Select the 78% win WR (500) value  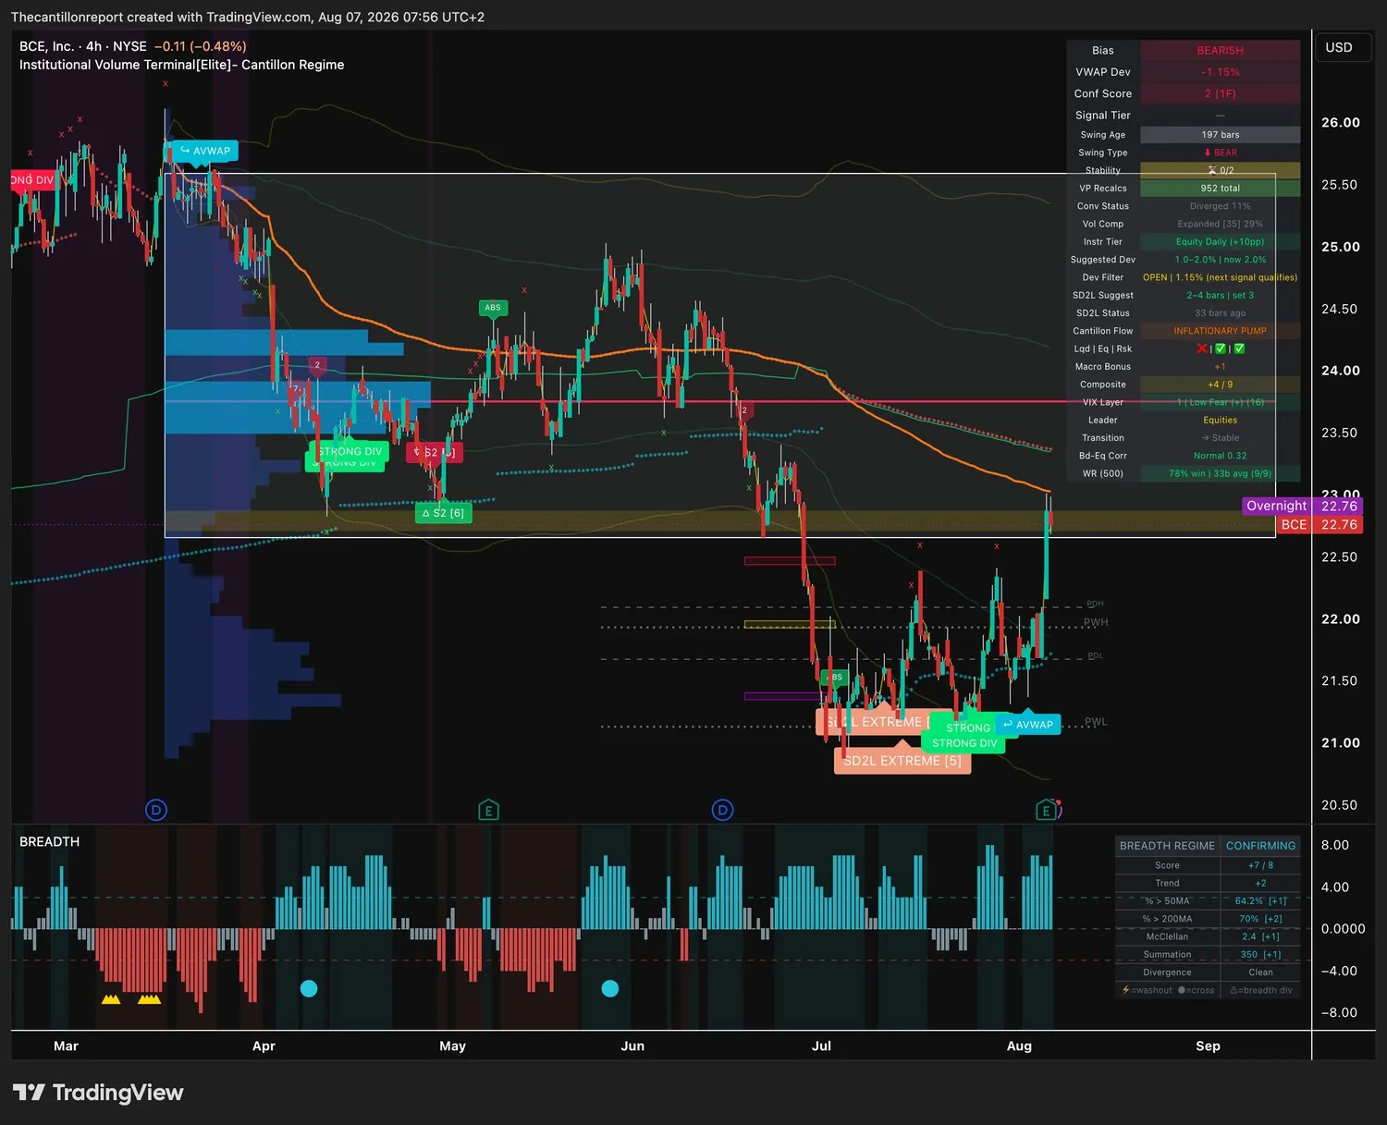1221,473
